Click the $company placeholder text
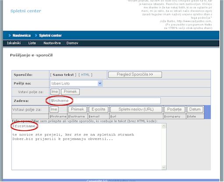Viewport: 224px width, 182px height. [x=172, y=116]
